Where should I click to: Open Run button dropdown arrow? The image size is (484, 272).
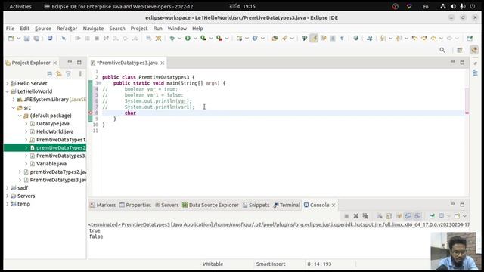pos(195,39)
